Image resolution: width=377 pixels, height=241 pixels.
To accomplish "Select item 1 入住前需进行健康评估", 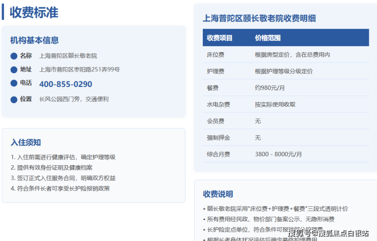I will pyautogui.click(x=63, y=157).
